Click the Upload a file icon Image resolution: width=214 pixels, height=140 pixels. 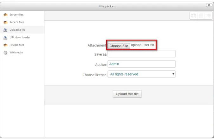coord(5,30)
